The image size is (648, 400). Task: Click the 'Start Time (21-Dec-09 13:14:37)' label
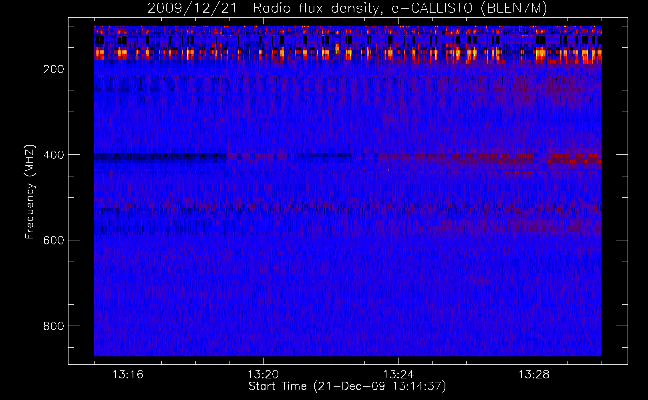[x=347, y=386]
